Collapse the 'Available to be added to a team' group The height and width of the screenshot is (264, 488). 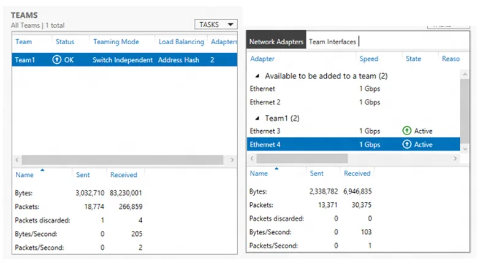[x=257, y=76]
